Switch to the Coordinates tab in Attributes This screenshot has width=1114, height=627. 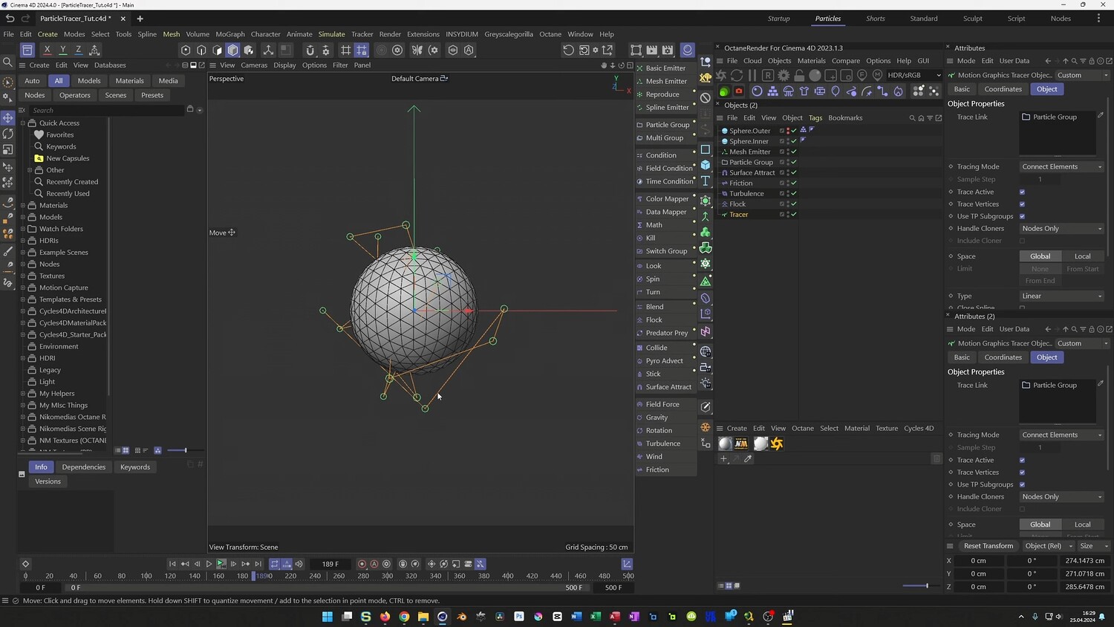click(1003, 89)
